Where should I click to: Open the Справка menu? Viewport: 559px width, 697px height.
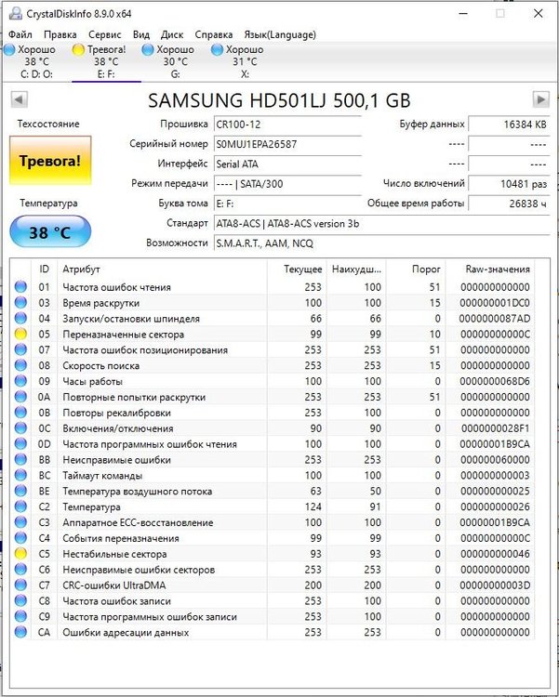(214, 34)
